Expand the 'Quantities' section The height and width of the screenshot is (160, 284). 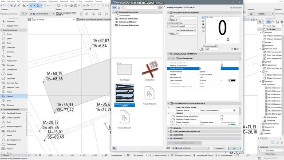168,135
